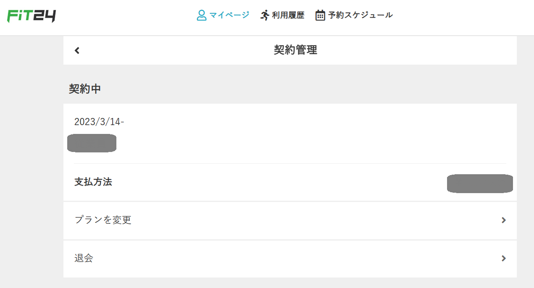This screenshot has width=534, height=288.
Task: Click the empty middle area of the 退会 row
Action: click(x=294, y=259)
